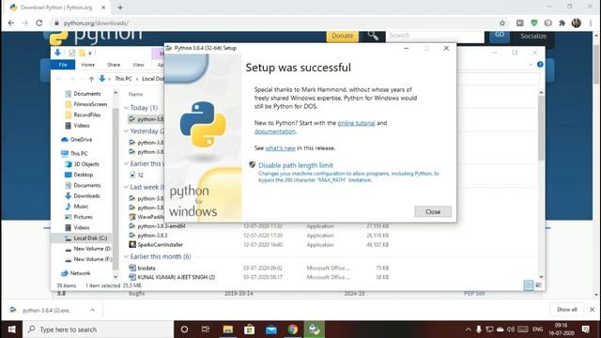Switch to details view icon in Explorer
601x338 pixels.
click(x=528, y=285)
